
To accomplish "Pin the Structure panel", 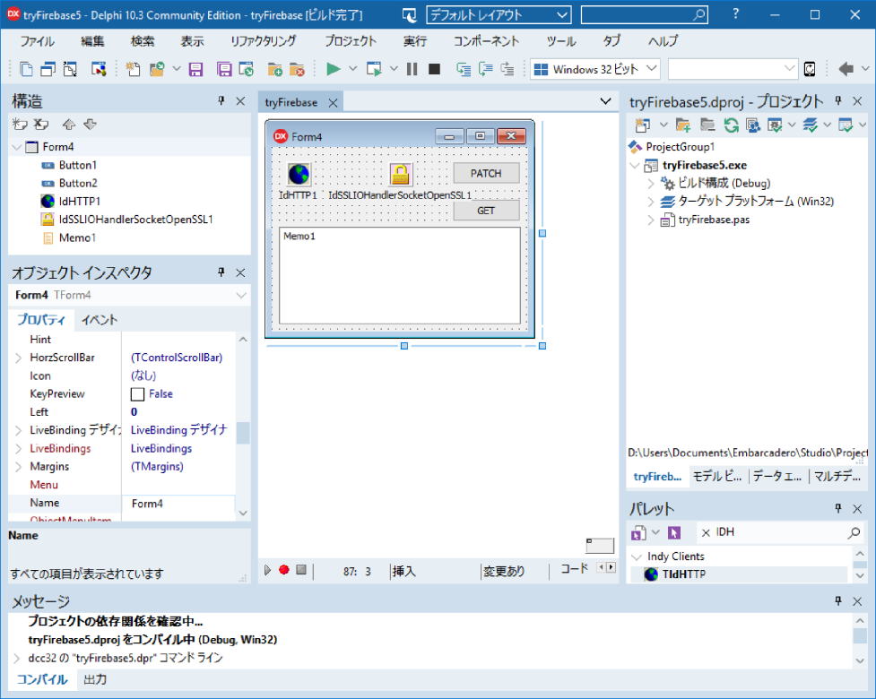I will [x=221, y=100].
